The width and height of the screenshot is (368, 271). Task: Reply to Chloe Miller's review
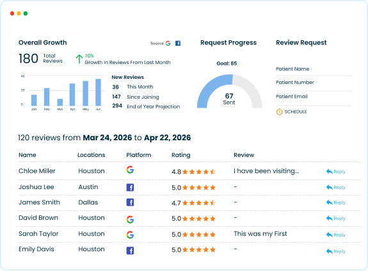click(336, 172)
